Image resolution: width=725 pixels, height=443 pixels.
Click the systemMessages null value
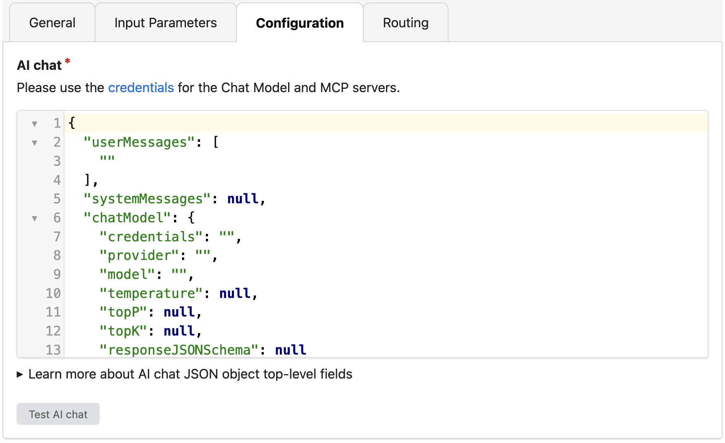coord(243,199)
